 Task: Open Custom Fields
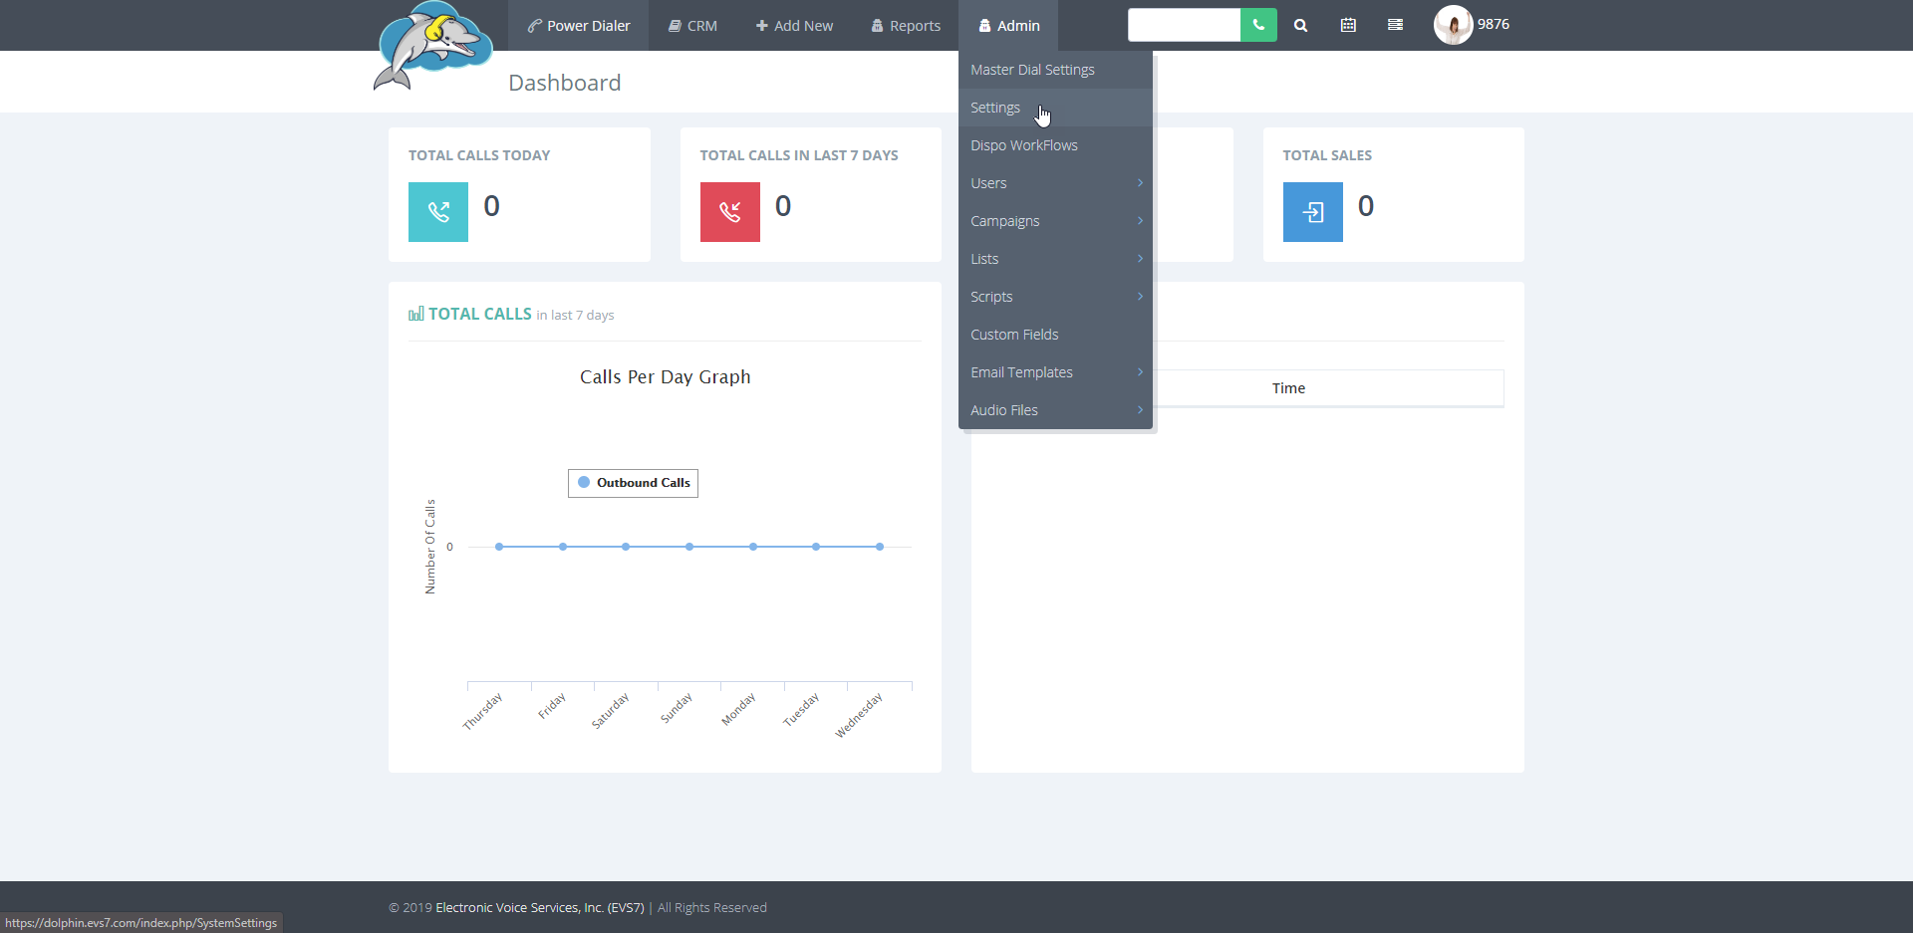[x=1055, y=335]
